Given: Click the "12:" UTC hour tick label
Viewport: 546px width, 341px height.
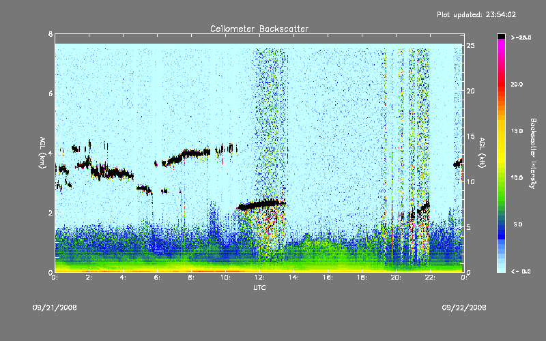Looking at the screenshot, I should point(259,278).
